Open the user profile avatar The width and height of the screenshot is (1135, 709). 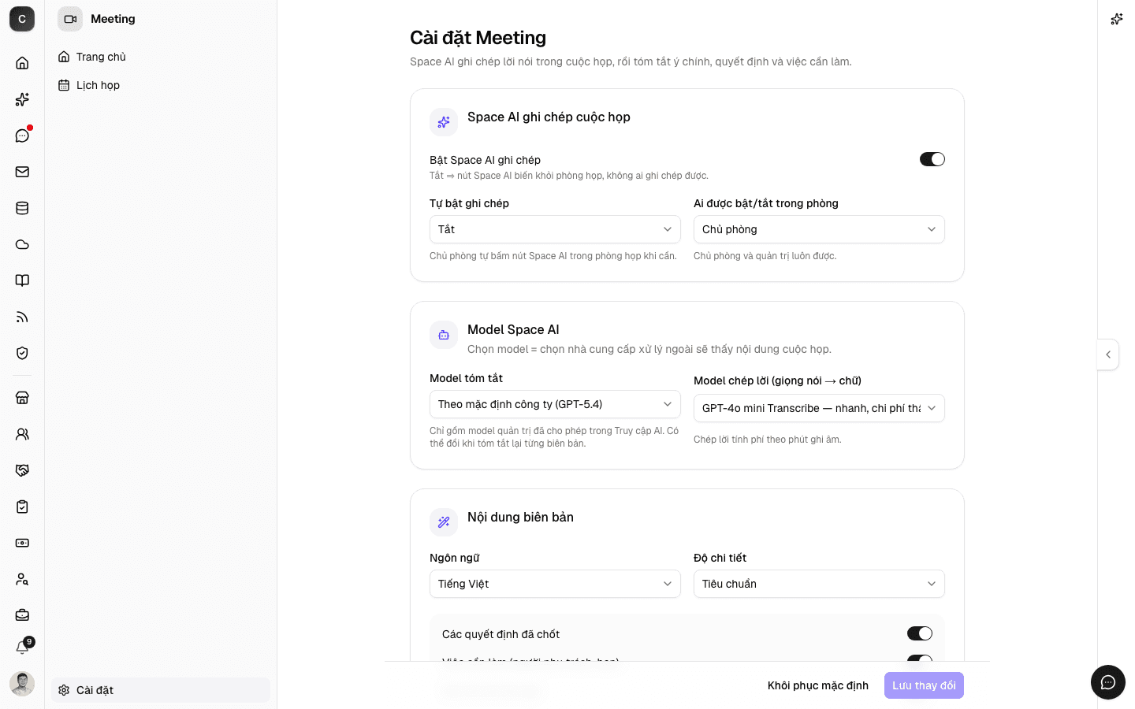[x=22, y=684]
